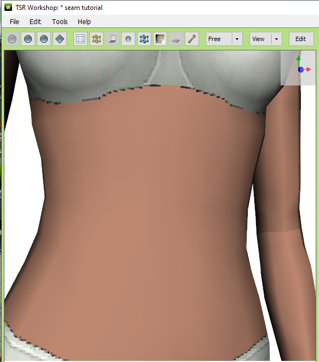Open the Tools menu

click(60, 22)
